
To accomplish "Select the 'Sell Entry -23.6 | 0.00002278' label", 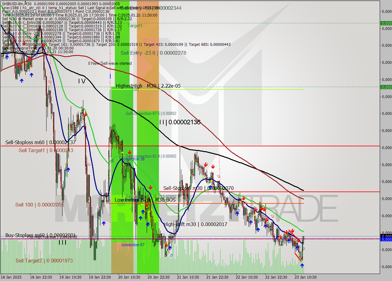I will coord(153,53).
